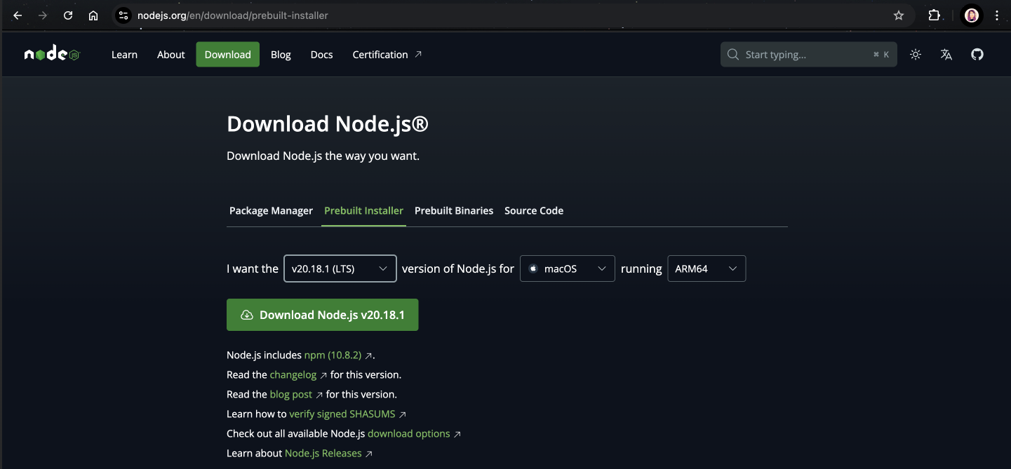Image resolution: width=1011 pixels, height=469 pixels.
Task: Click external arrow after Node.js Releases
Action: (x=369, y=454)
